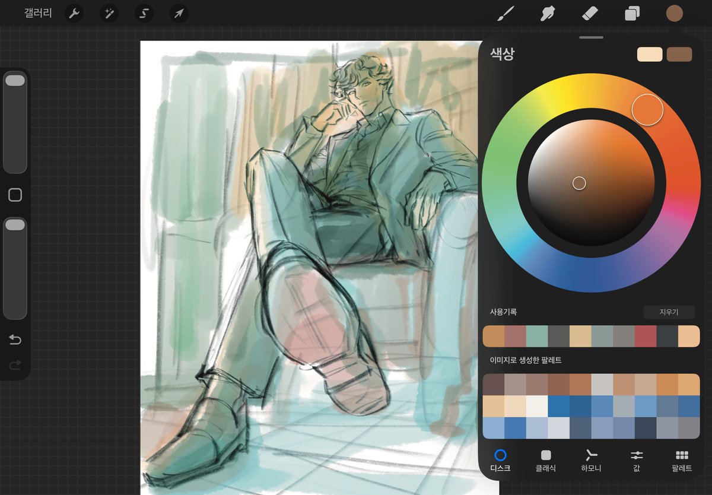
Task: Pick red swatch in 사용기록 history
Action: [646, 337]
